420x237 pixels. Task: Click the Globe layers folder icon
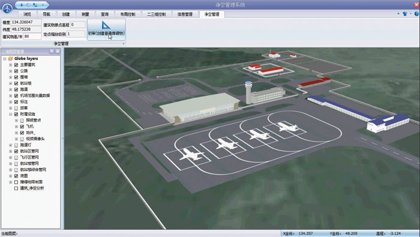[10, 58]
